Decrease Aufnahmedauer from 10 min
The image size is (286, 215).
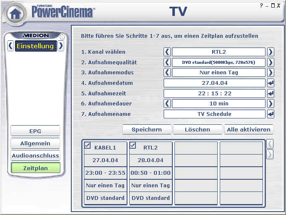167,104
